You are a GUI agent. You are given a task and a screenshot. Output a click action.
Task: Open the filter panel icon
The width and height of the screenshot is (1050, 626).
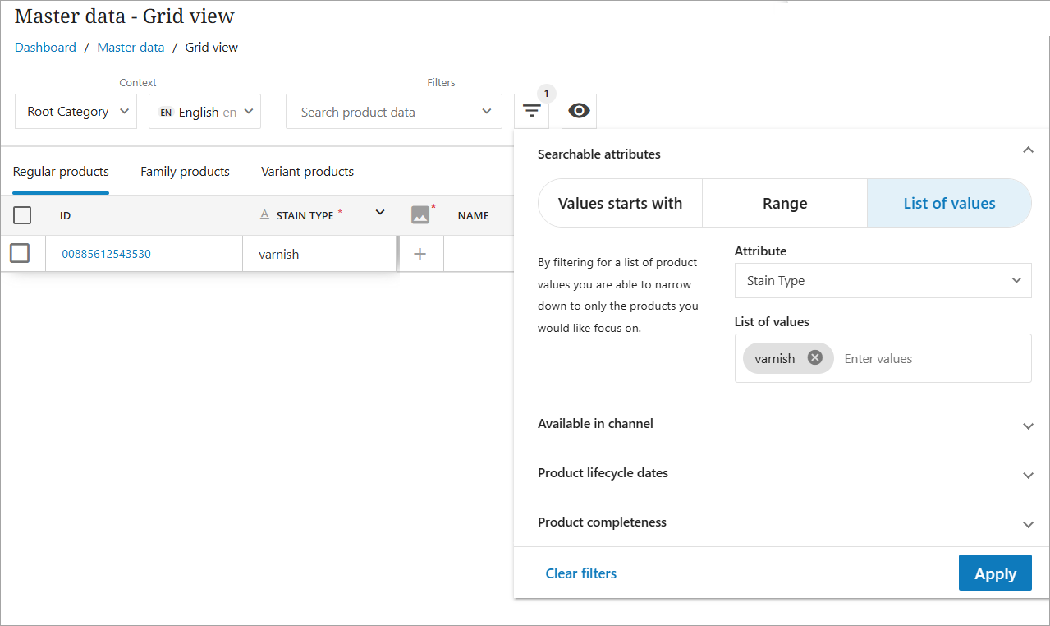[532, 112]
